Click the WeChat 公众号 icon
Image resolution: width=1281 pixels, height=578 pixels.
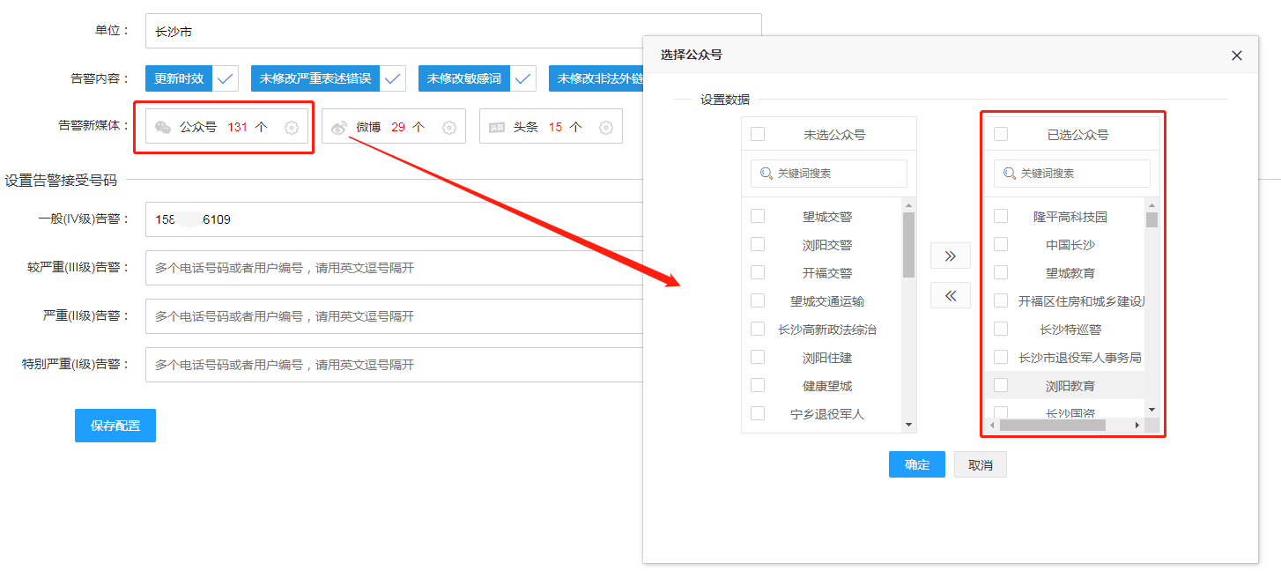(163, 128)
